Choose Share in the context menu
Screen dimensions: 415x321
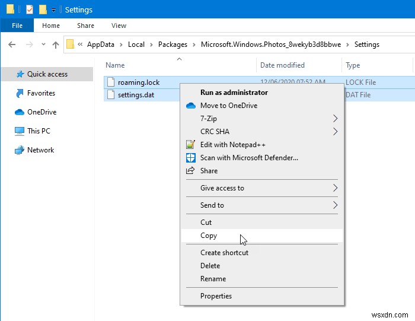click(x=262, y=170)
